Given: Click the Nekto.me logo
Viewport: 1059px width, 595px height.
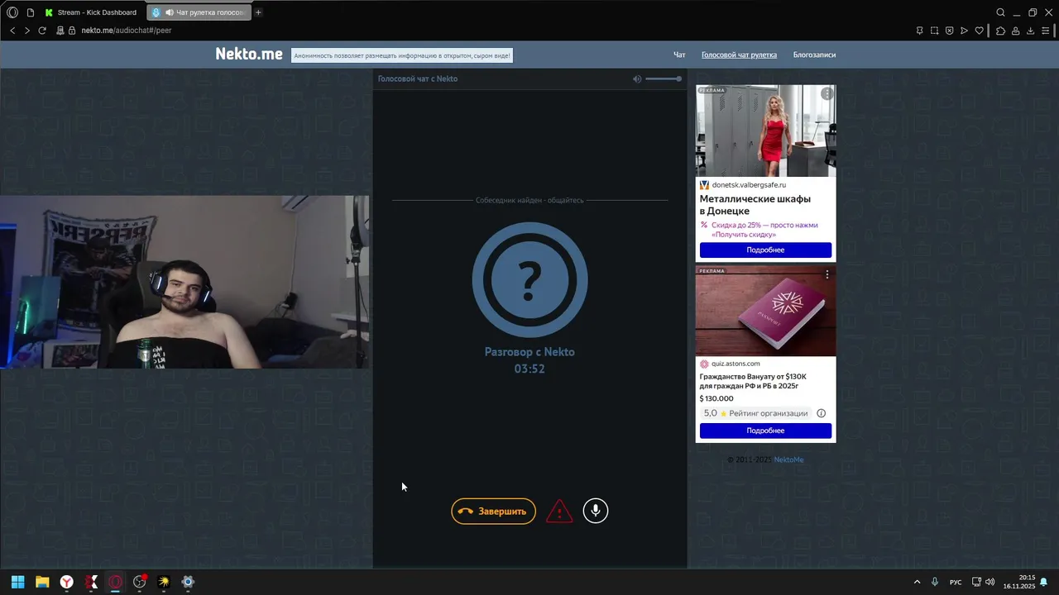Looking at the screenshot, I should point(249,54).
